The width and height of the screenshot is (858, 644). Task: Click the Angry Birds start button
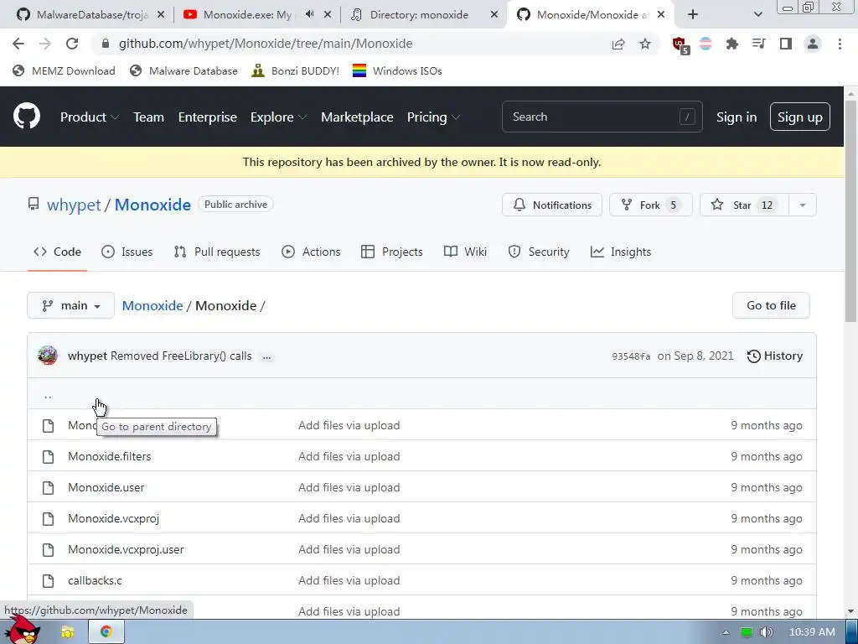22,630
